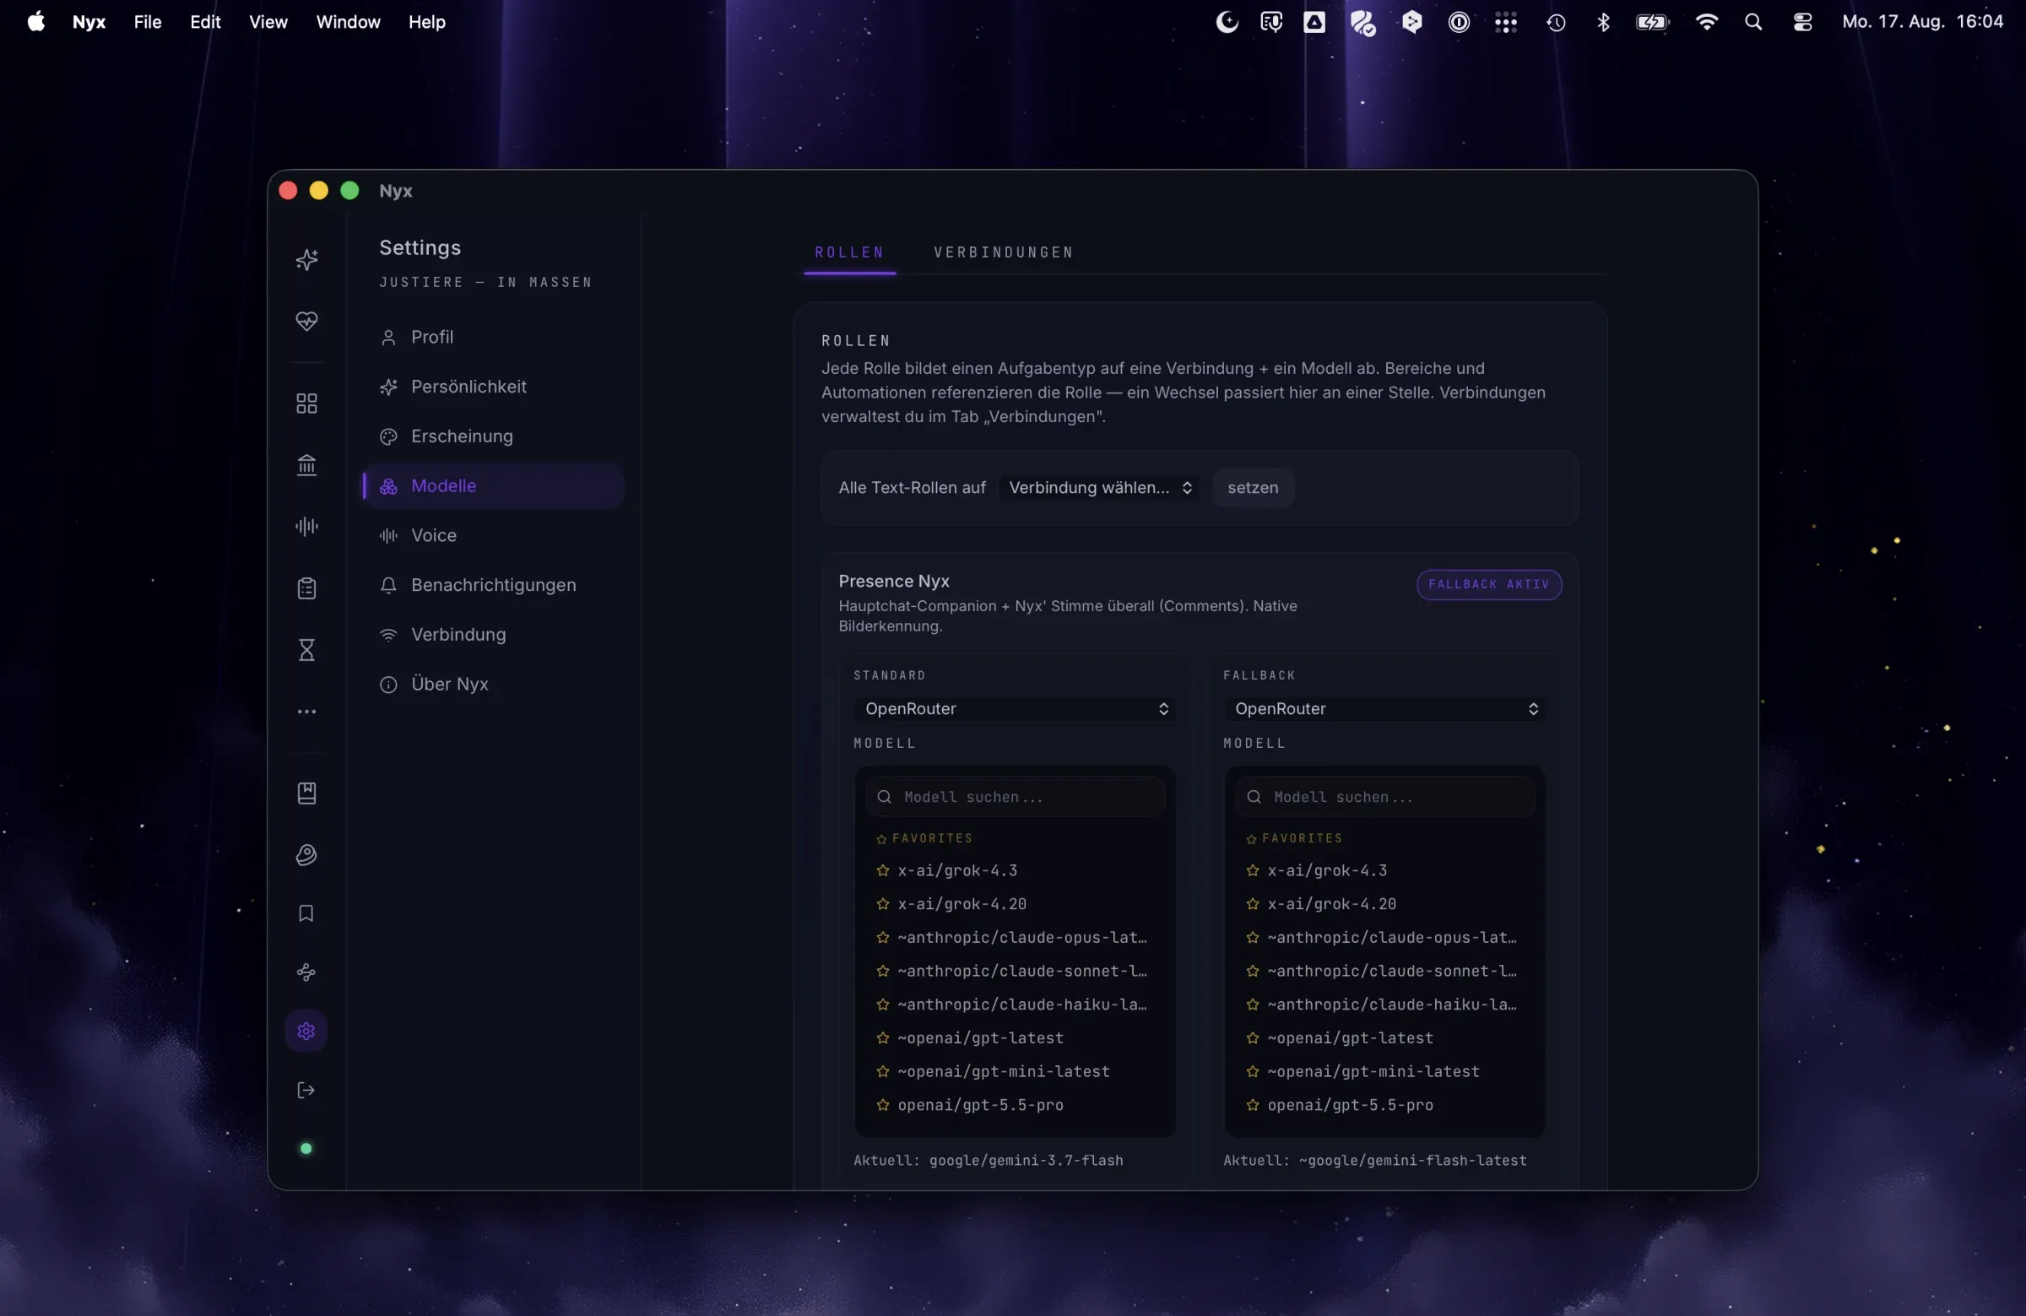
Task: Open the Do Not Disturb moon in the menu bar
Action: (1227, 22)
